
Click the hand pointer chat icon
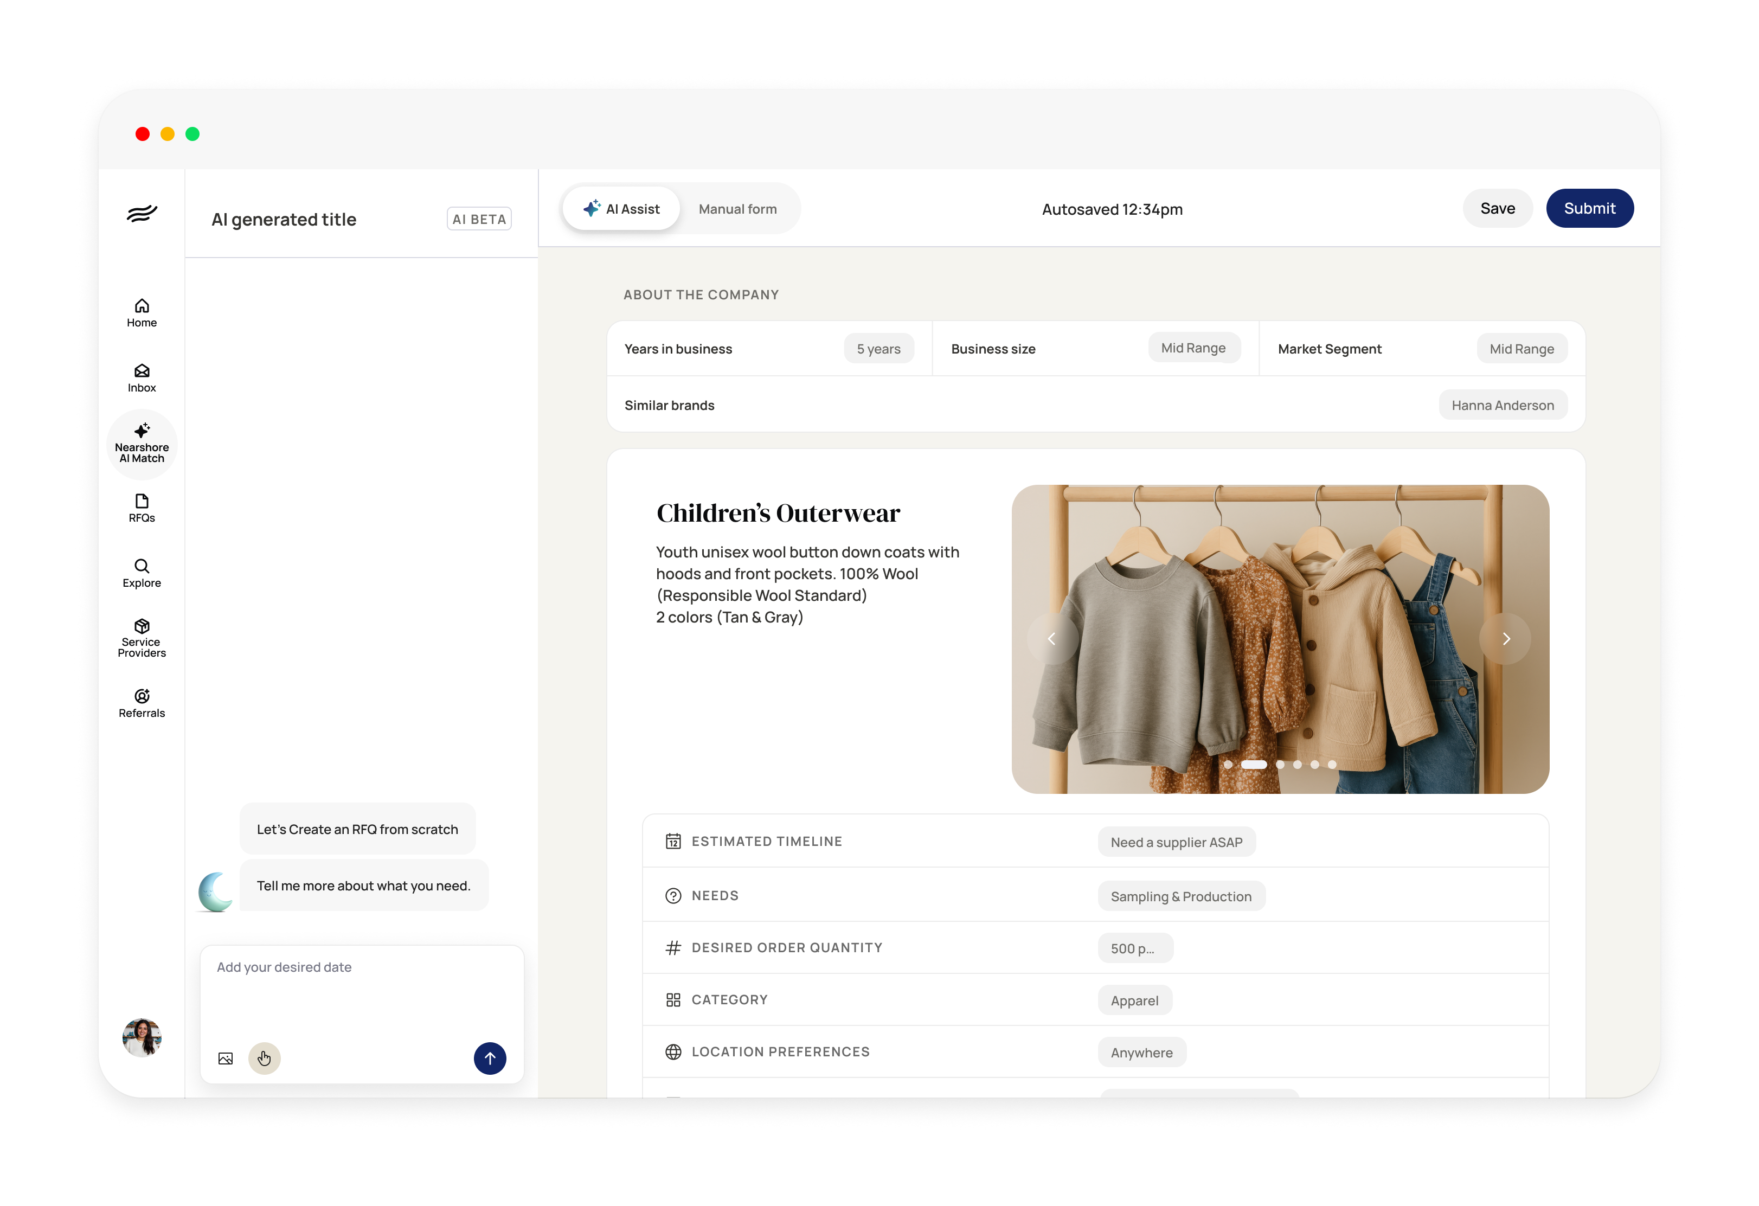[x=264, y=1059]
